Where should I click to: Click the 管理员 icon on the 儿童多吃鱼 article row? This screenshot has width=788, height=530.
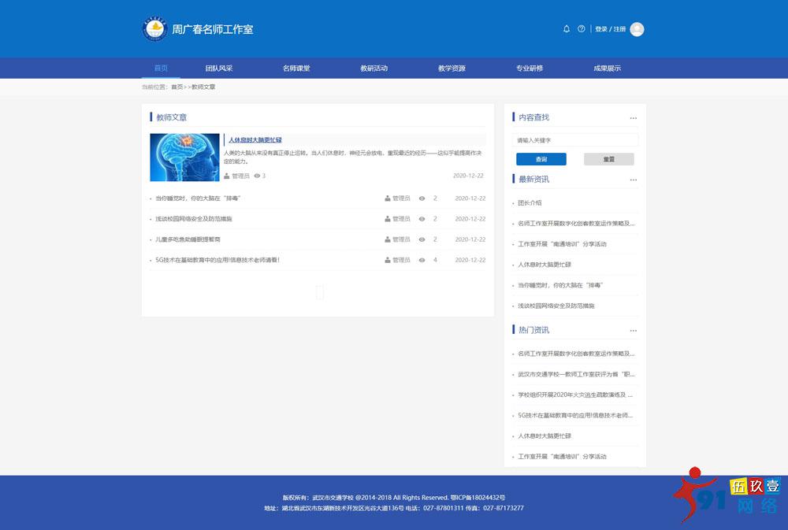pyautogui.click(x=387, y=239)
